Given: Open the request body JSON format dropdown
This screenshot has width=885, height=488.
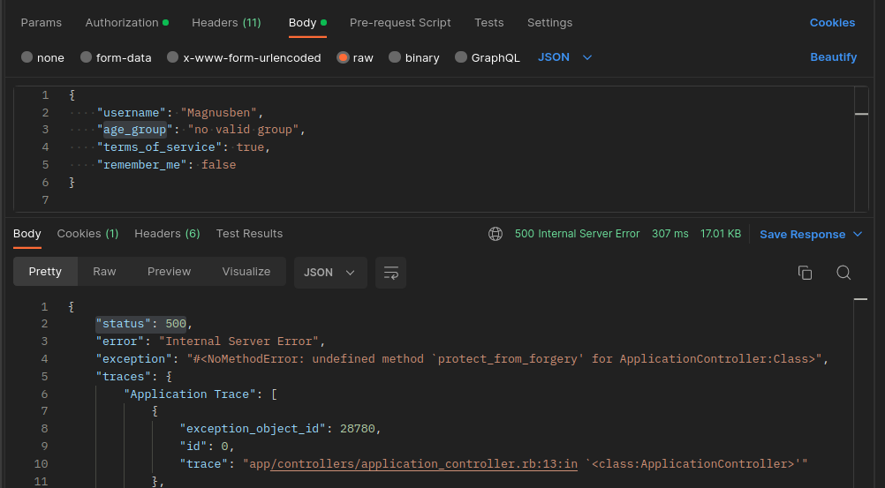Looking at the screenshot, I should 565,57.
